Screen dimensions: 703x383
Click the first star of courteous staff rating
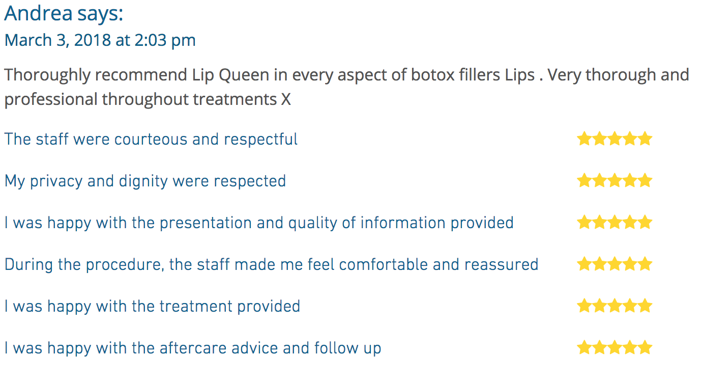click(x=584, y=139)
